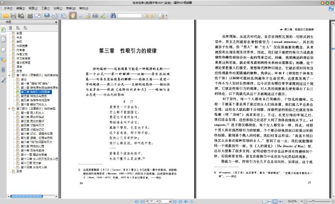
Task: Open the Pages thumbnails sidebar icon
Action: [3, 39]
